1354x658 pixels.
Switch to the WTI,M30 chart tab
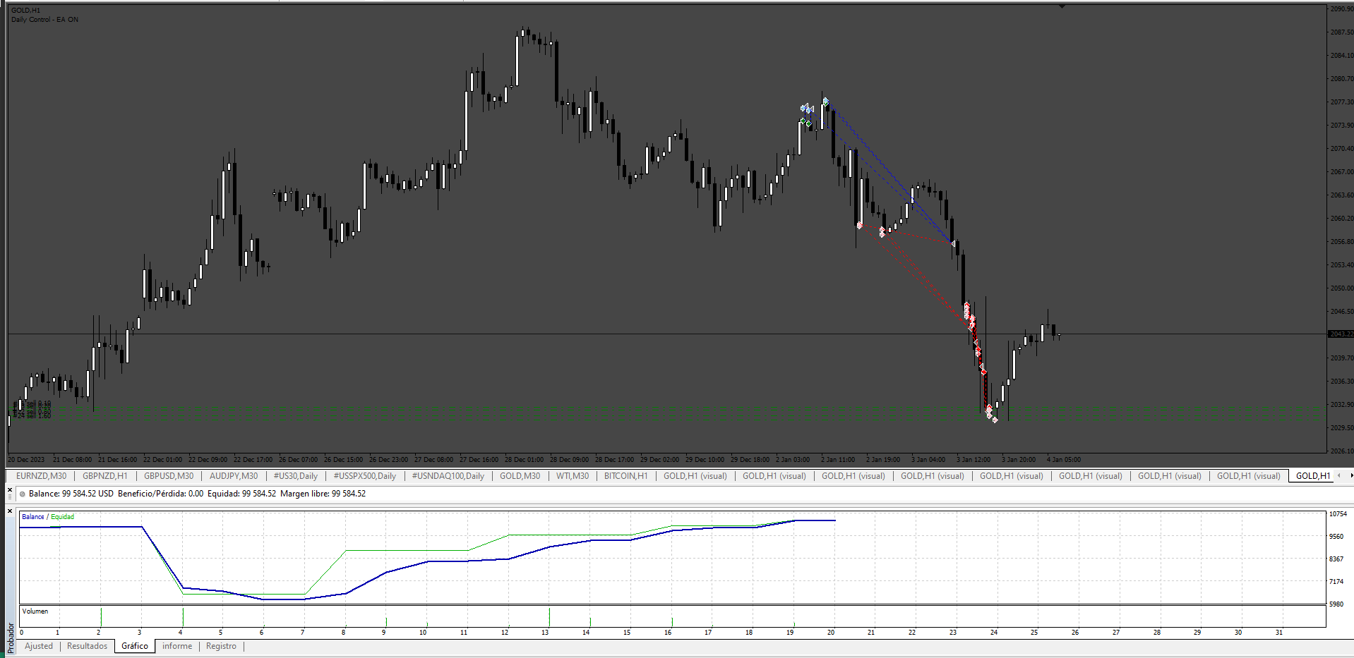tap(573, 476)
